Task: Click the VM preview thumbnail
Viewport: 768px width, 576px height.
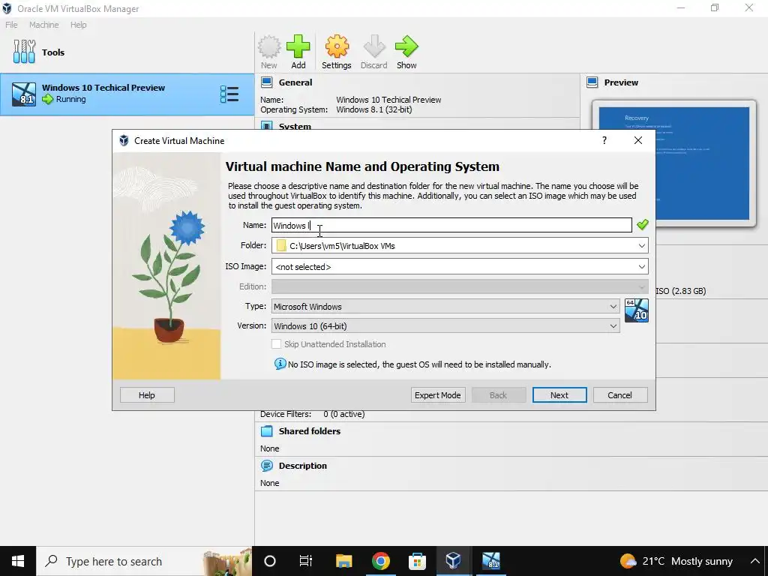Action: pyautogui.click(x=674, y=163)
